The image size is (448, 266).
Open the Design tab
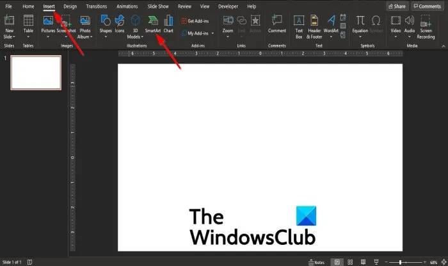click(x=70, y=6)
